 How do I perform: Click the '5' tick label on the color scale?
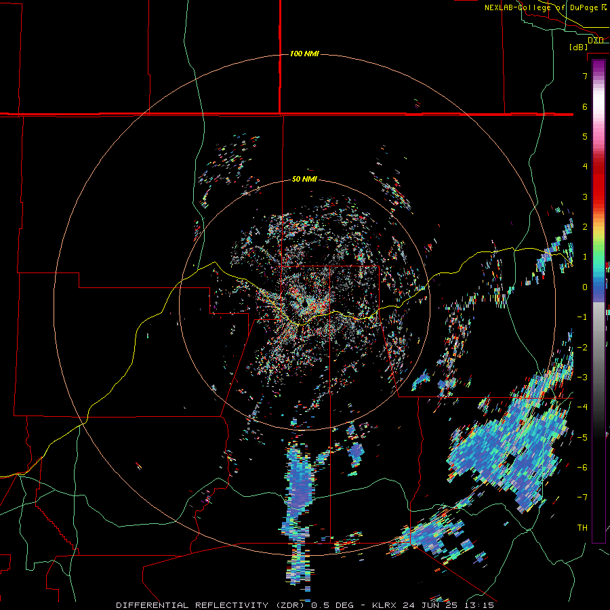pos(585,136)
